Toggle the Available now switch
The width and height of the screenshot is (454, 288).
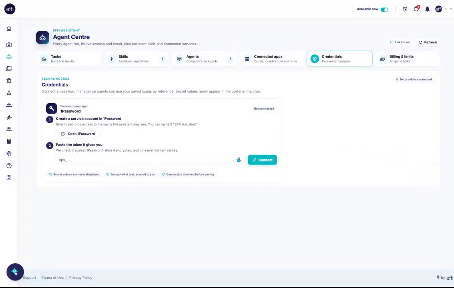click(384, 10)
